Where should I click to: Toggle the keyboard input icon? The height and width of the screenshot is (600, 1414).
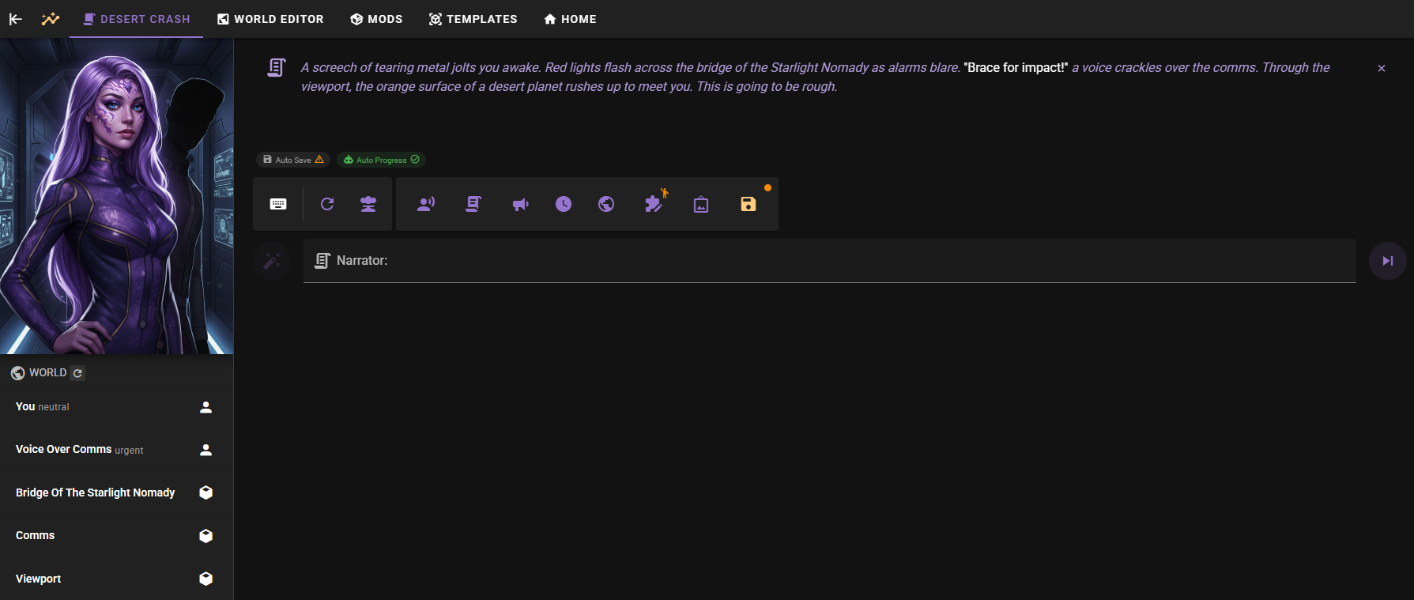278,204
